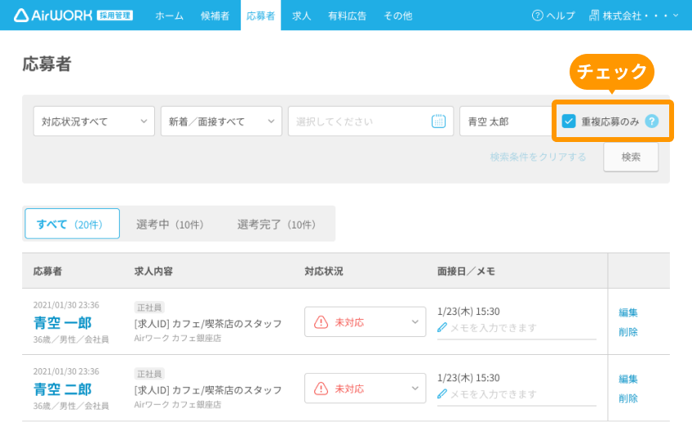Screen dimensions: 692x448
Task: Open the calendar date picker icon
Action: [438, 121]
